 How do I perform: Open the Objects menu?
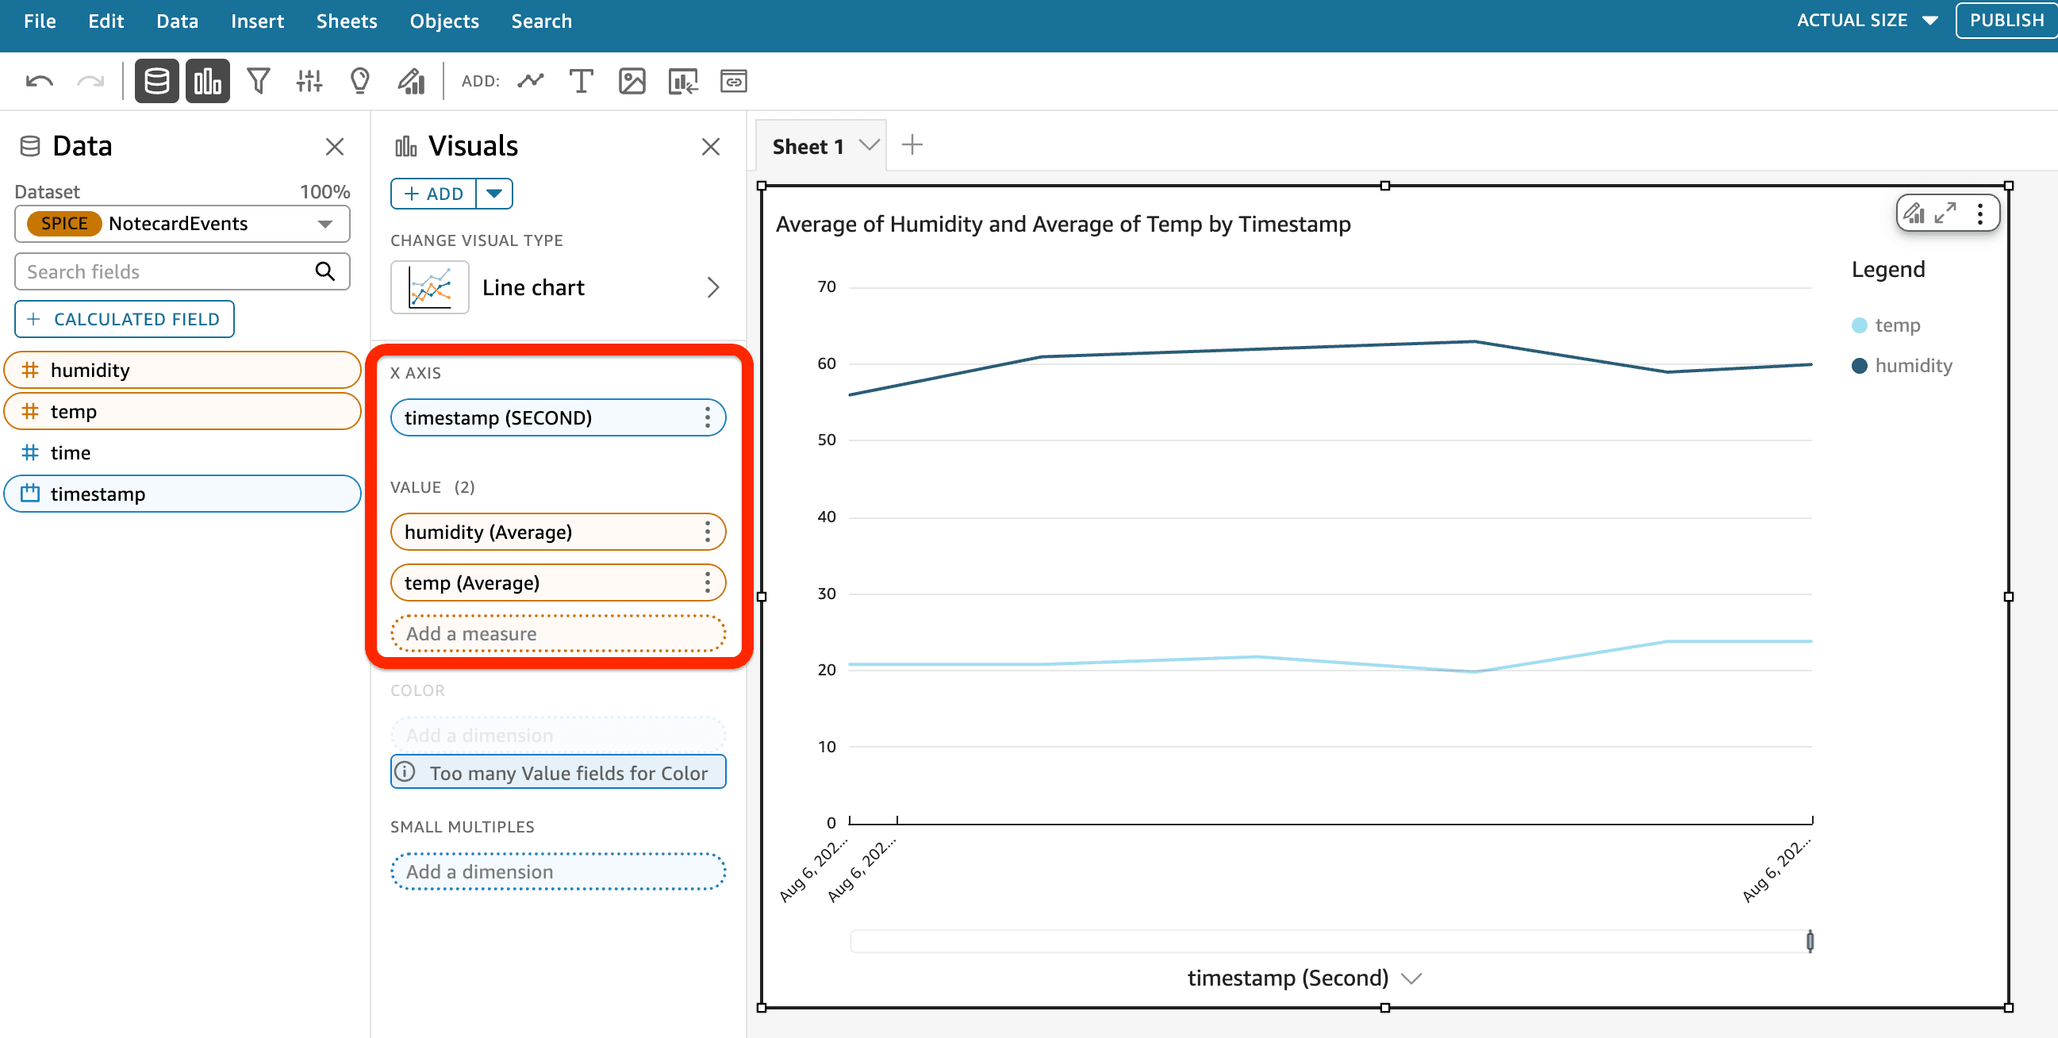pyautogui.click(x=444, y=21)
